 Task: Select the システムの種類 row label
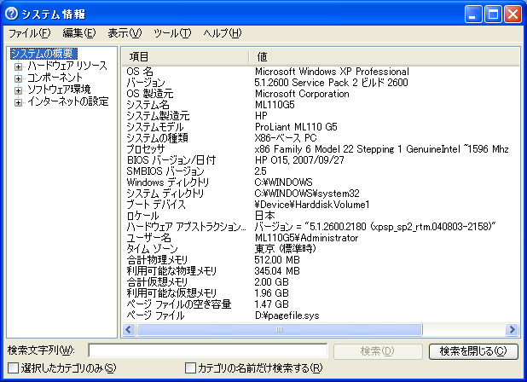click(157, 138)
